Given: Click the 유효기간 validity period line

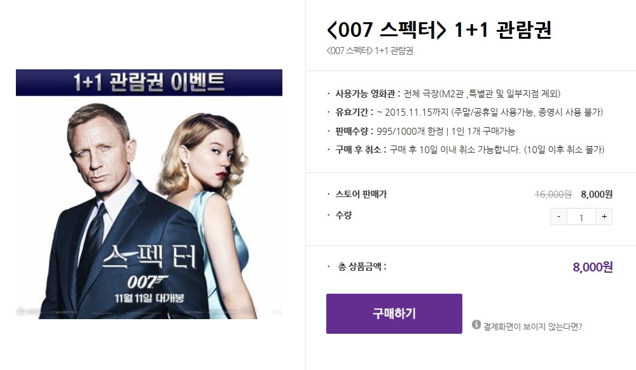Looking at the screenshot, I should tap(466, 113).
